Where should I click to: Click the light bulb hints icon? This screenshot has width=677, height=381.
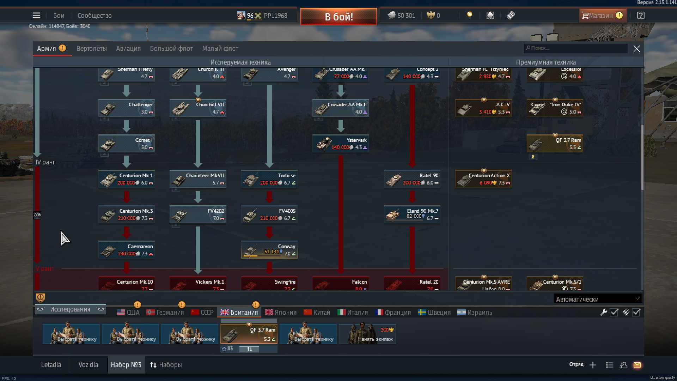point(469,15)
